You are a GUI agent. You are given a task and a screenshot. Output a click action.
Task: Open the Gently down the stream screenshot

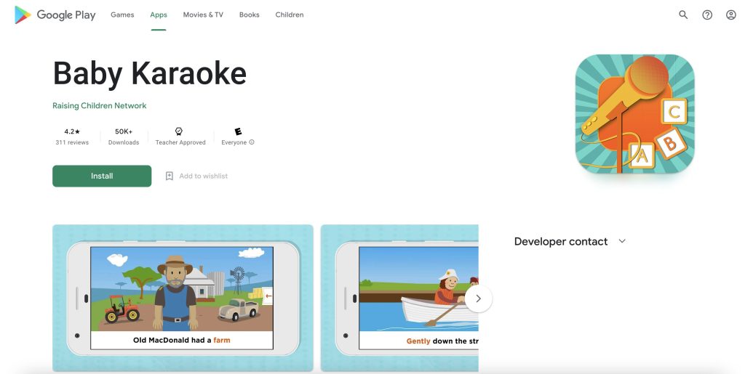pos(399,298)
